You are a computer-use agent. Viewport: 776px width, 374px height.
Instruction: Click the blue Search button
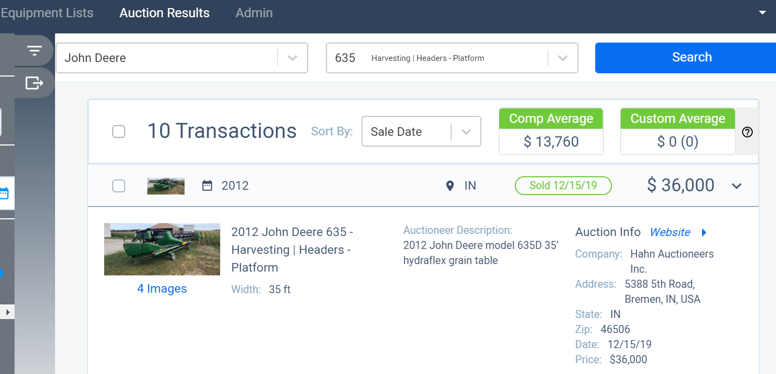click(x=685, y=58)
